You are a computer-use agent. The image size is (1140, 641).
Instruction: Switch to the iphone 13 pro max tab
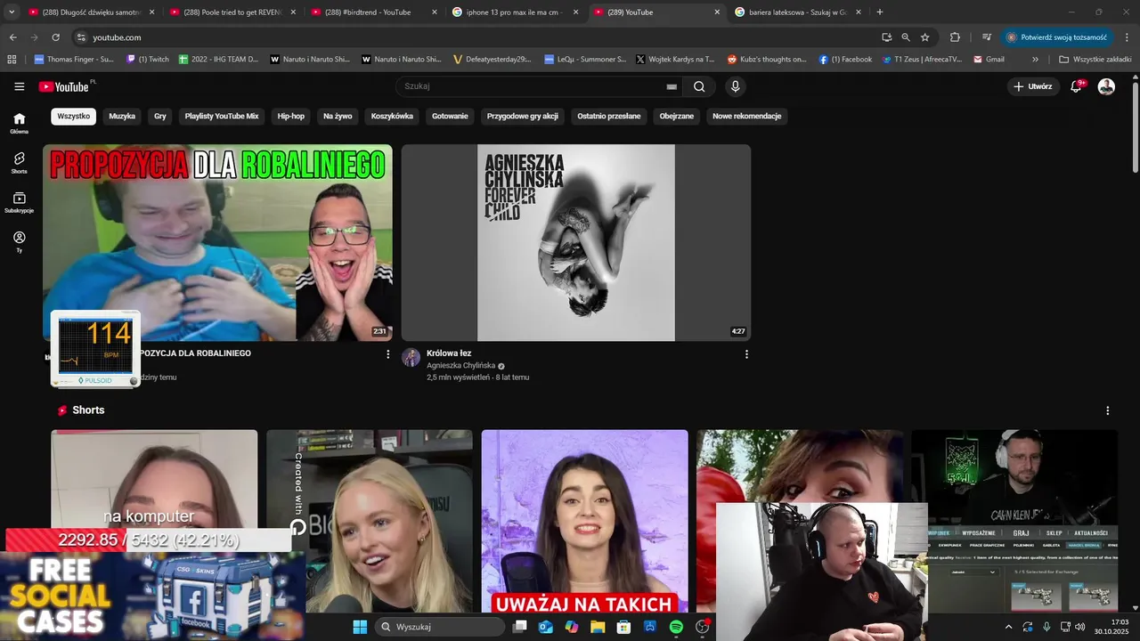pyautogui.click(x=514, y=12)
